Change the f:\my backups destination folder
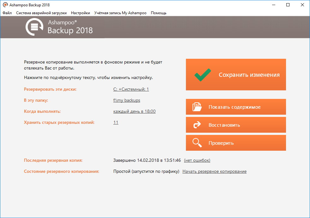310x218 pixels. pyautogui.click(x=127, y=100)
